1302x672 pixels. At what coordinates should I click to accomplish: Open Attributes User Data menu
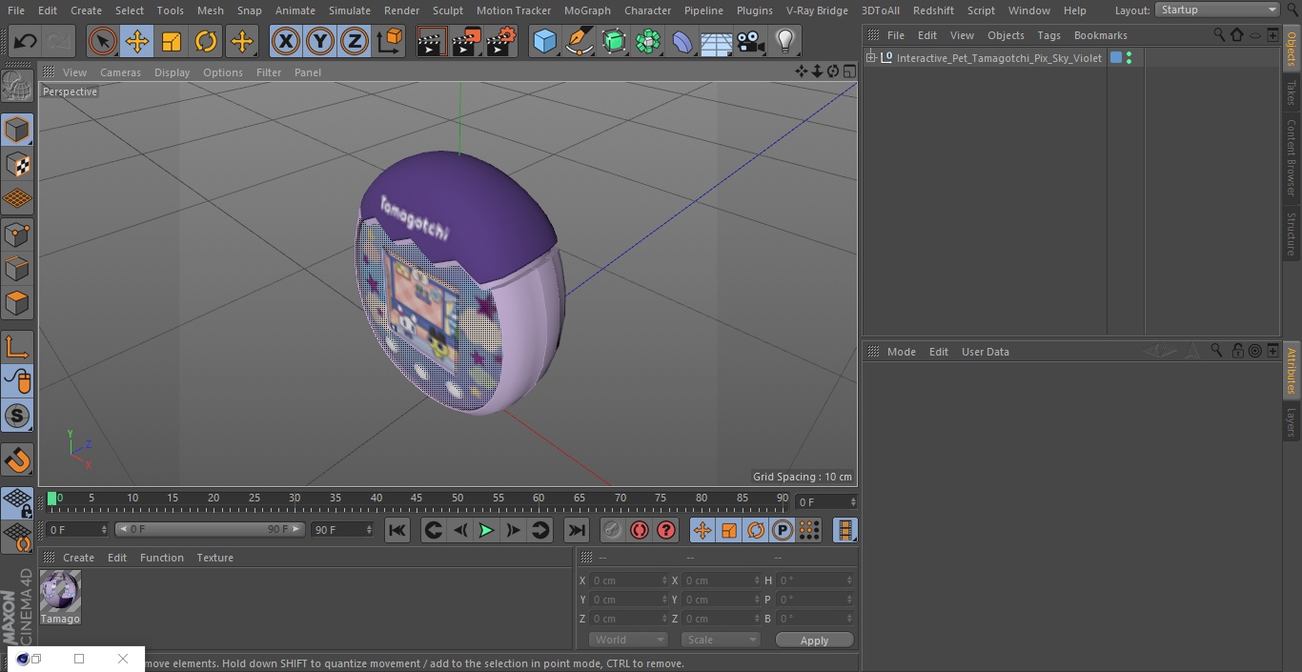[985, 352]
